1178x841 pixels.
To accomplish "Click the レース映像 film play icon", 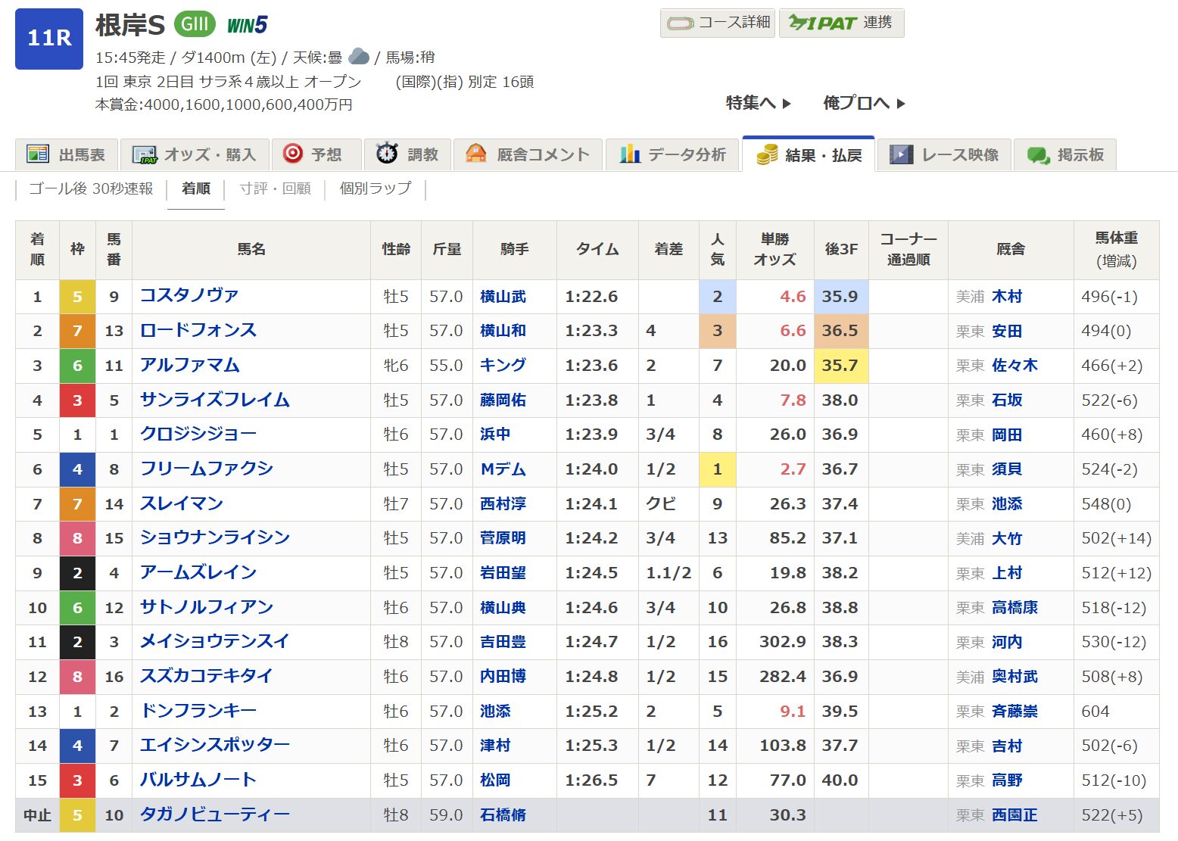I will 901,154.
